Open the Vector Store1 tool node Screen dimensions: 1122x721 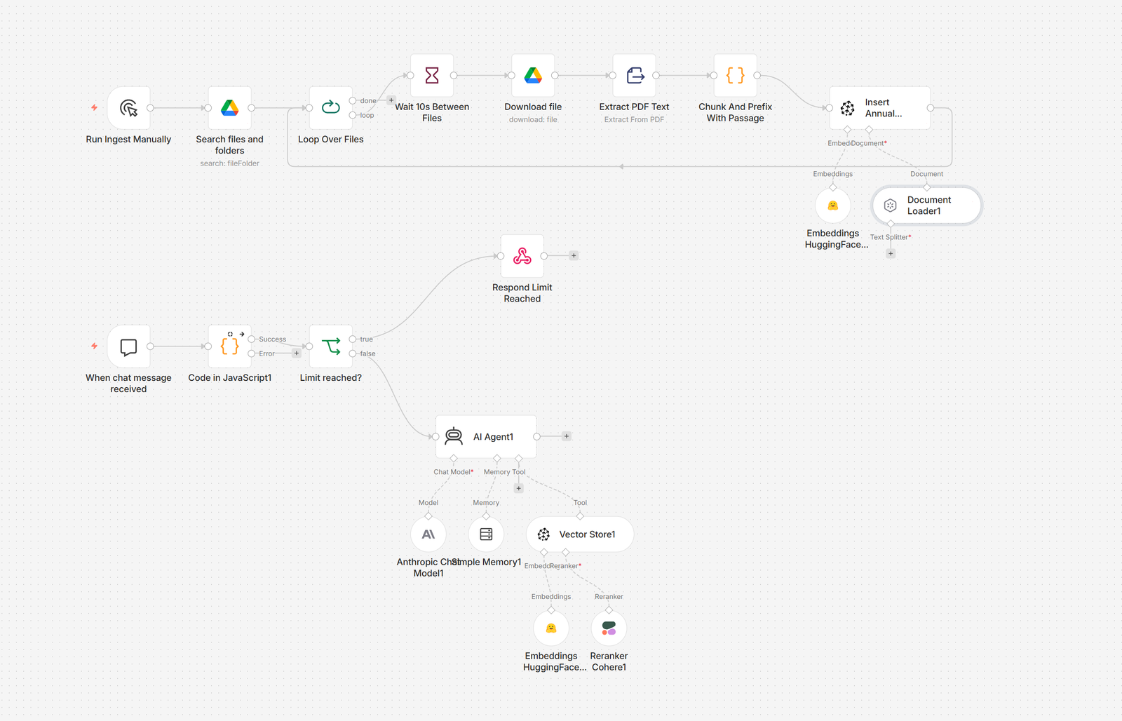[580, 534]
